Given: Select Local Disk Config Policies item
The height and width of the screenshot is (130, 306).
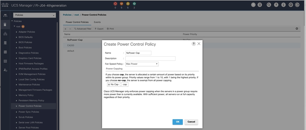Looking at the screenshot, I should tap(31, 79).
